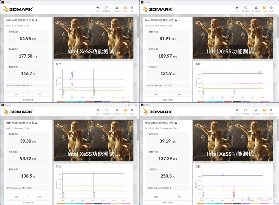Click the orange legend bar in the 81.95 FPS Balanced window

[x=61, y=101]
